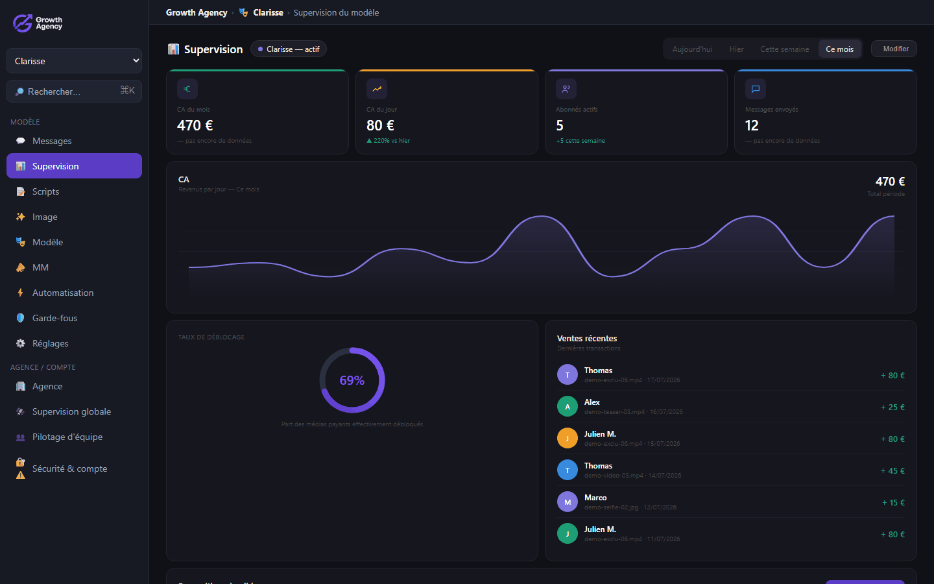Focus the Rechercher search field
Viewport: 934px width, 584px height.
click(74, 91)
